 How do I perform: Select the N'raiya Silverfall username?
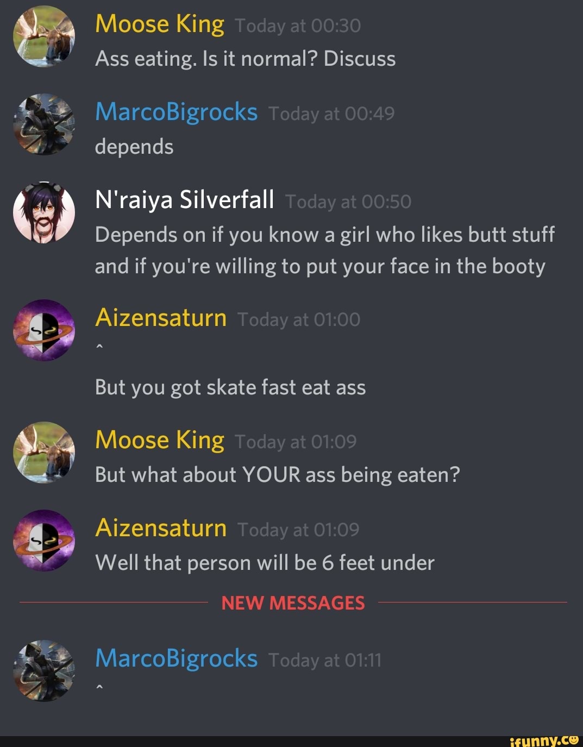(184, 199)
